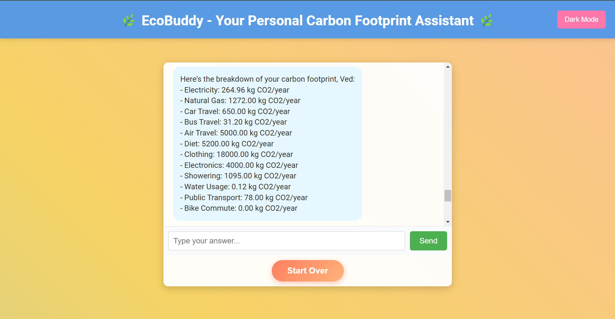Click the leaf icon right of the title
This screenshot has height=319, width=615.
pos(486,20)
